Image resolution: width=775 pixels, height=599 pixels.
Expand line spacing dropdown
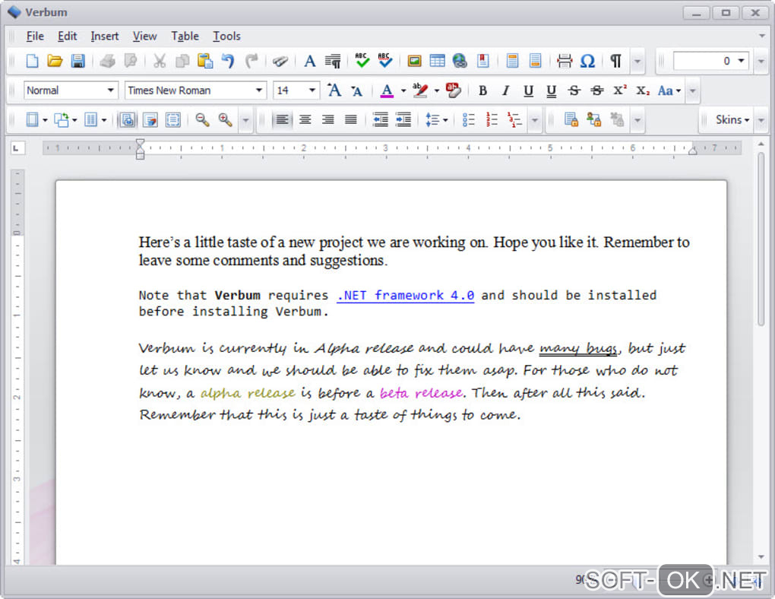[x=445, y=119]
